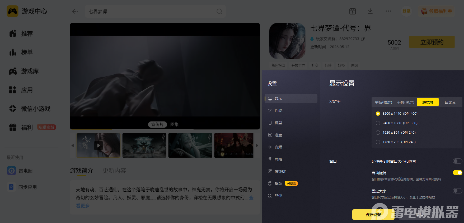
Task: Open 微信小游戏 mini games
Action: pos(30,109)
